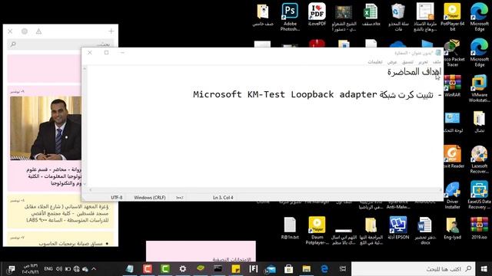Open the View menu in Notepad
Image resolution: width=492 pixels, height=276 pixels.
[x=392, y=62]
